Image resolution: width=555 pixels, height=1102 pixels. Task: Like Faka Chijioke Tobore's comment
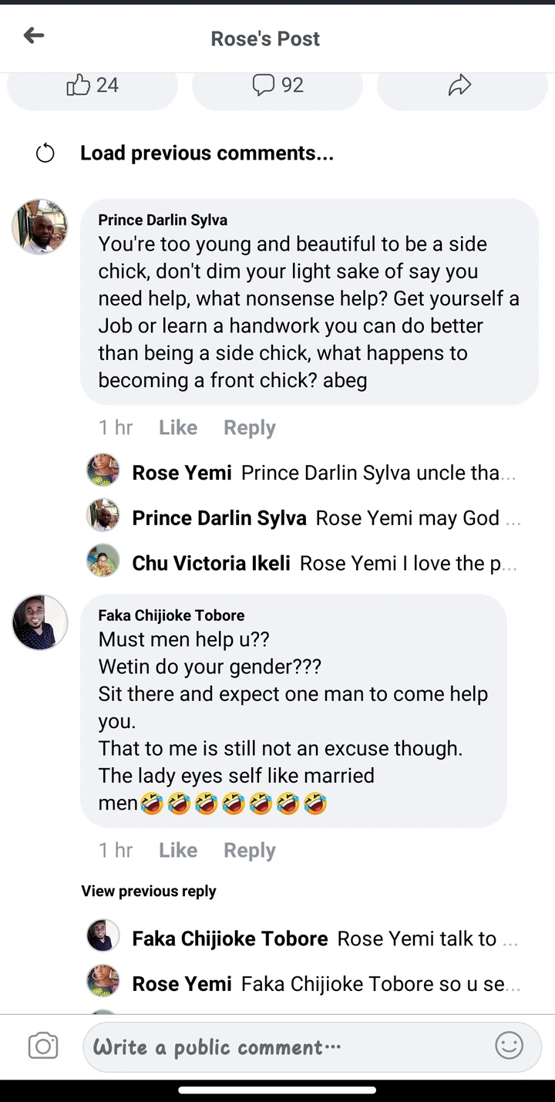[x=178, y=851]
